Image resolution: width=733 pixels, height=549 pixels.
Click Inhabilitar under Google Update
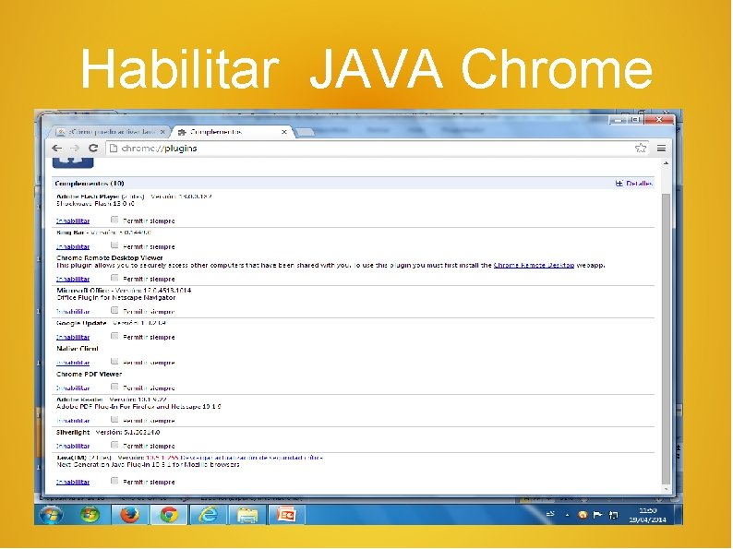coord(73,338)
